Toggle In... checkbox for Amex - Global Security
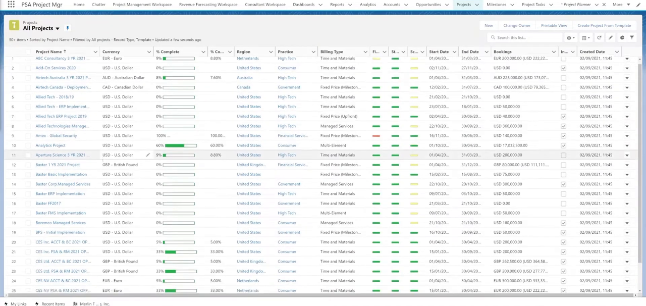The height and width of the screenshot is (306, 646). click(x=563, y=136)
